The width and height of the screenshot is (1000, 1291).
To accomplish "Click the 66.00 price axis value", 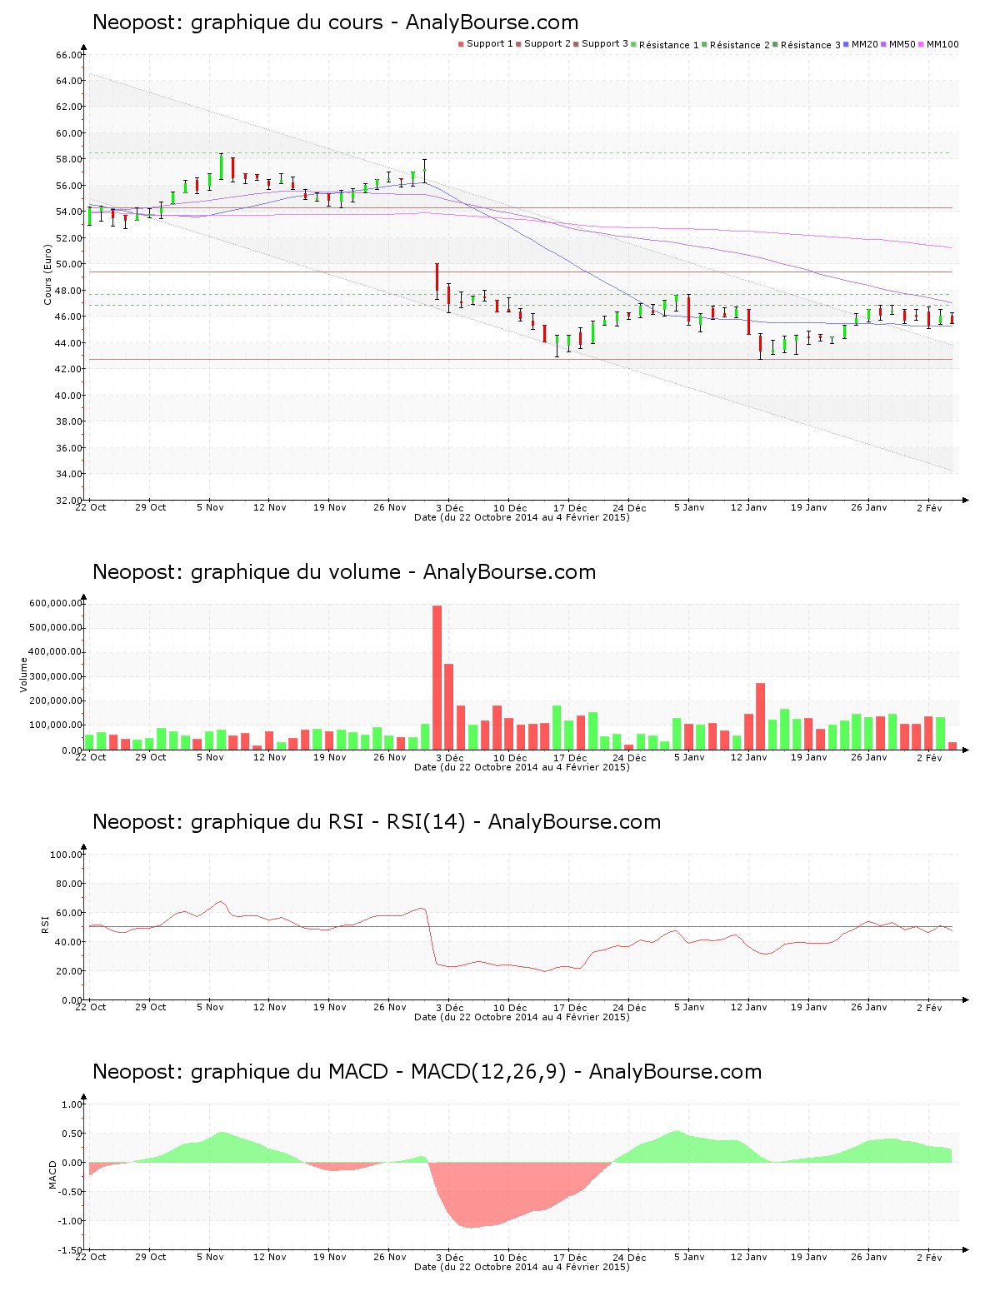I will coord(69,55).
